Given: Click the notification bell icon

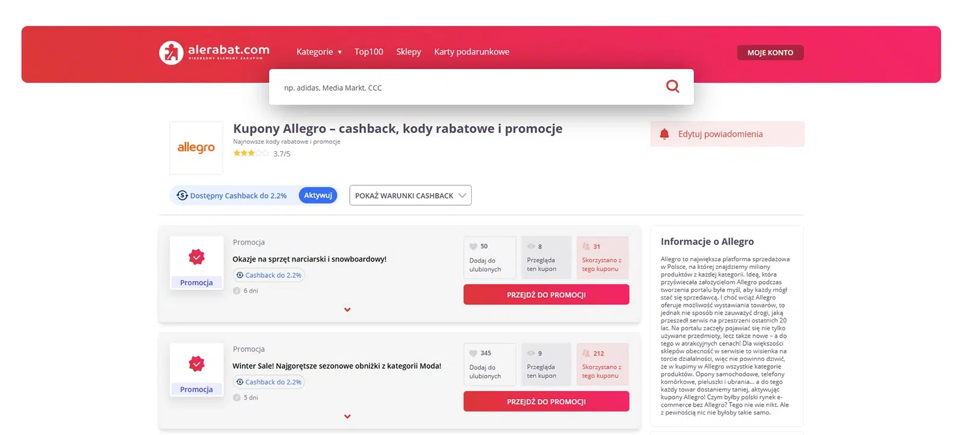Looking at the screenshot, I should 664,134.
